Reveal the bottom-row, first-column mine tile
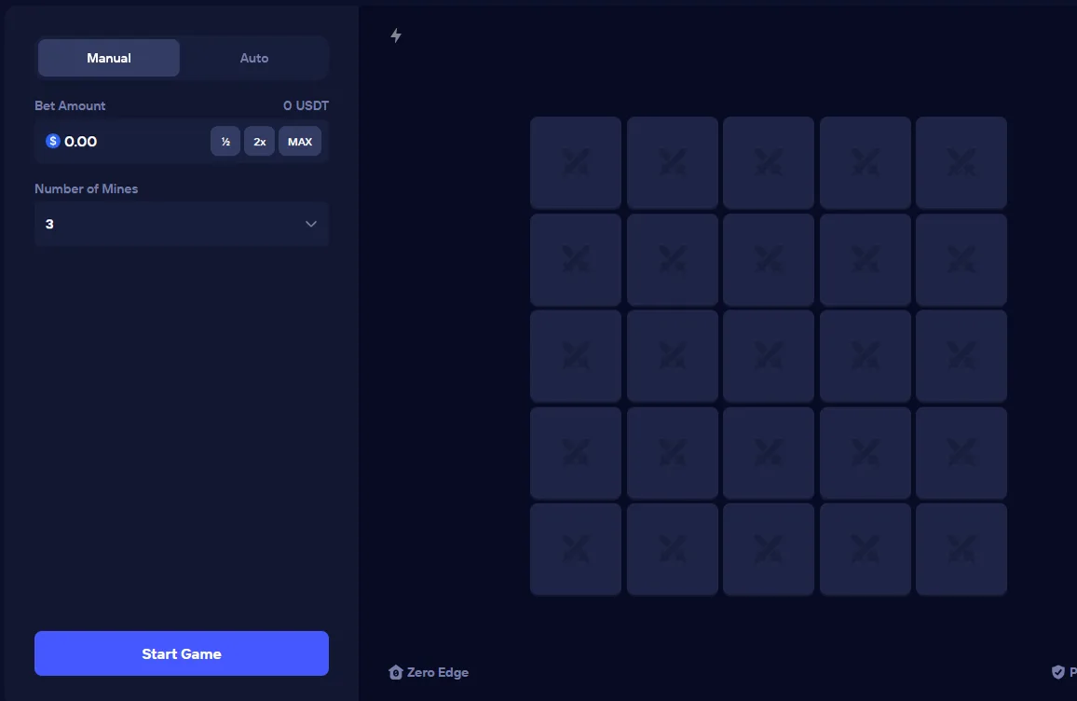 (576, 549)
